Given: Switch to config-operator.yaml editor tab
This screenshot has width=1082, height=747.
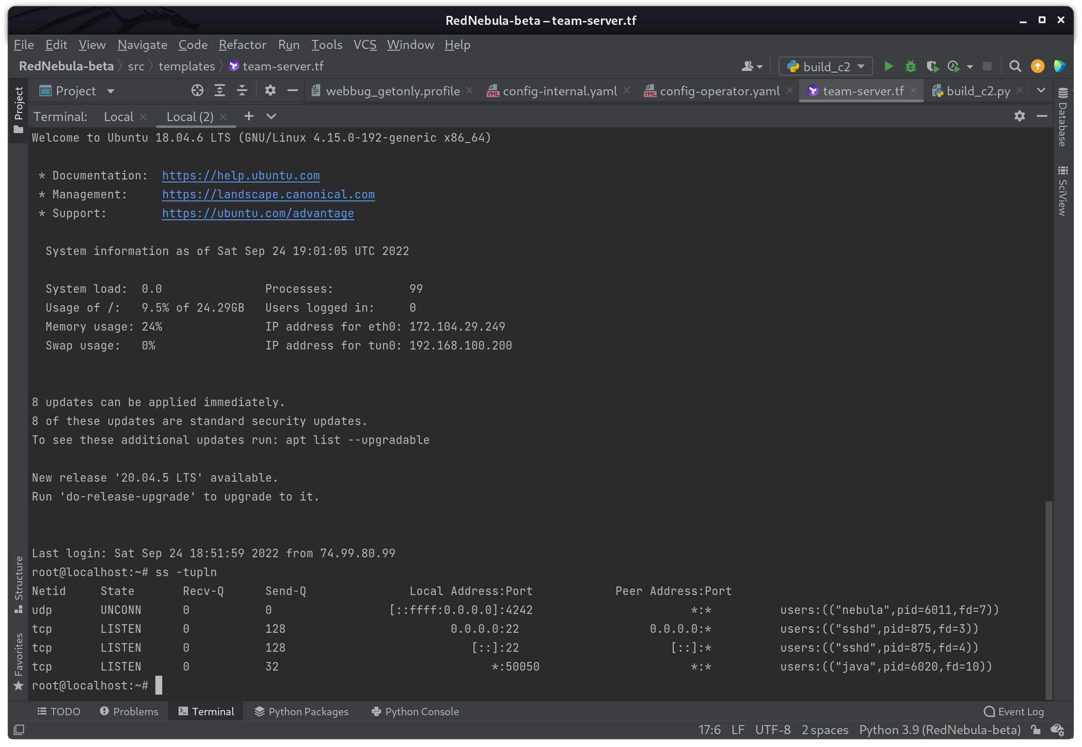Looking at the screenshot, I should (x=719, y=91).
